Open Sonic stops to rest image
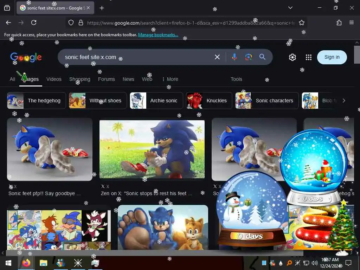Image resolution: width=360 pixels, height=270 pixels. pyautogui.click(x=152, y=149)
